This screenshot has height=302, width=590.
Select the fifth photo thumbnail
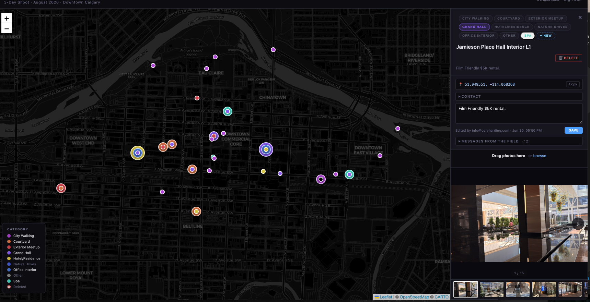570,289
